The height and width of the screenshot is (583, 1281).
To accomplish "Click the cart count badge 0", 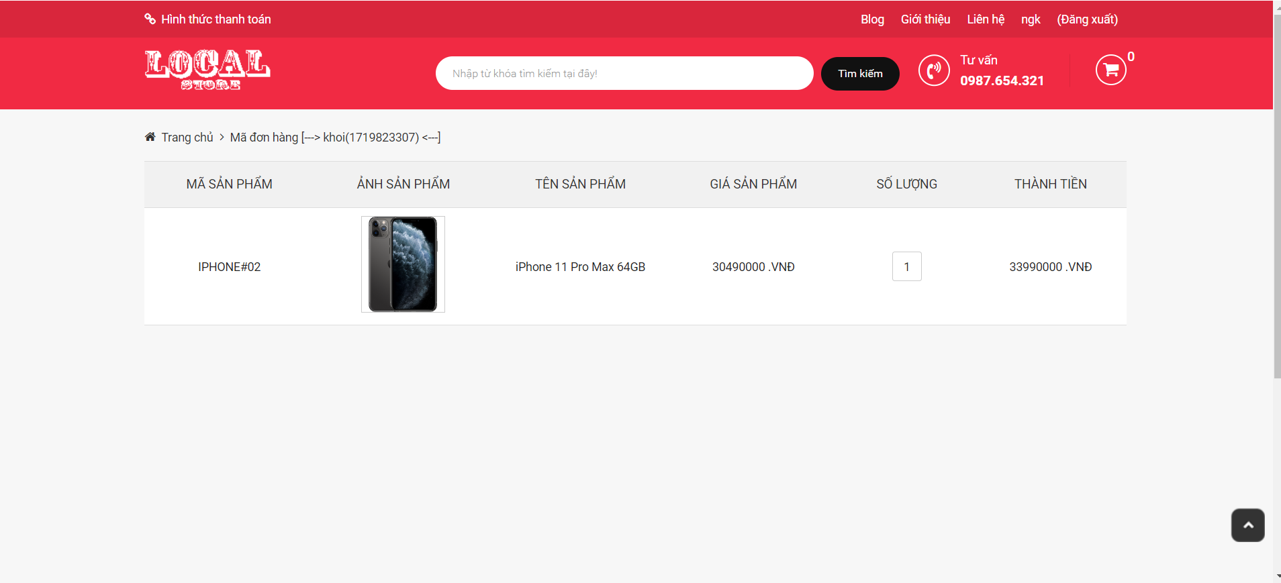I will (x=1131, y=57).
